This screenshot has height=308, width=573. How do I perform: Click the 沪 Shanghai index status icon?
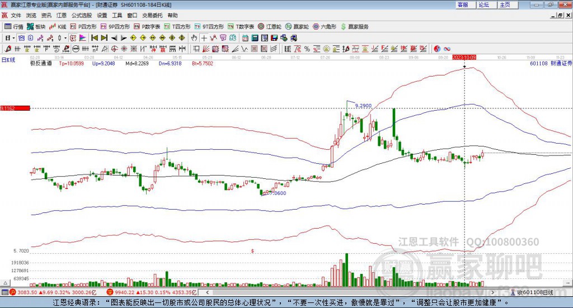[13, 292]
